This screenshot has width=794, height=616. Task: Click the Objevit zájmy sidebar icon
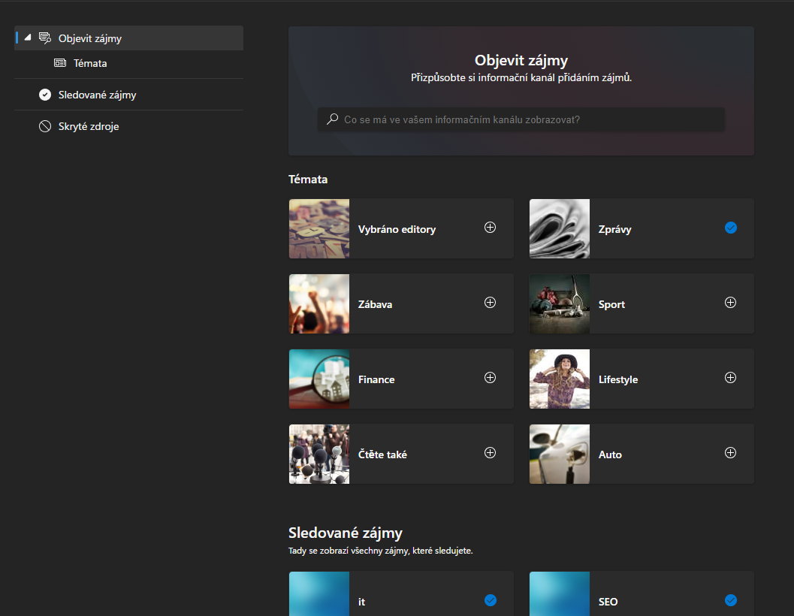(x=45, y=38)
